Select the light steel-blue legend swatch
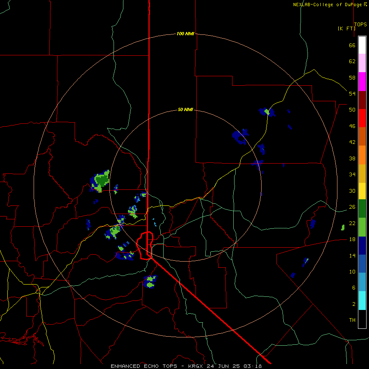Image resolution: width=369 pixels, height=369 pixels. (362, 282)
